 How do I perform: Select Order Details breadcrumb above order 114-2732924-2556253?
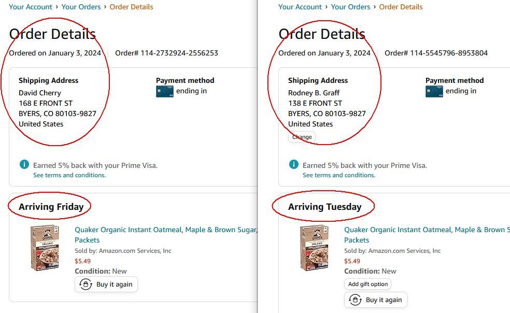(131, 7)
